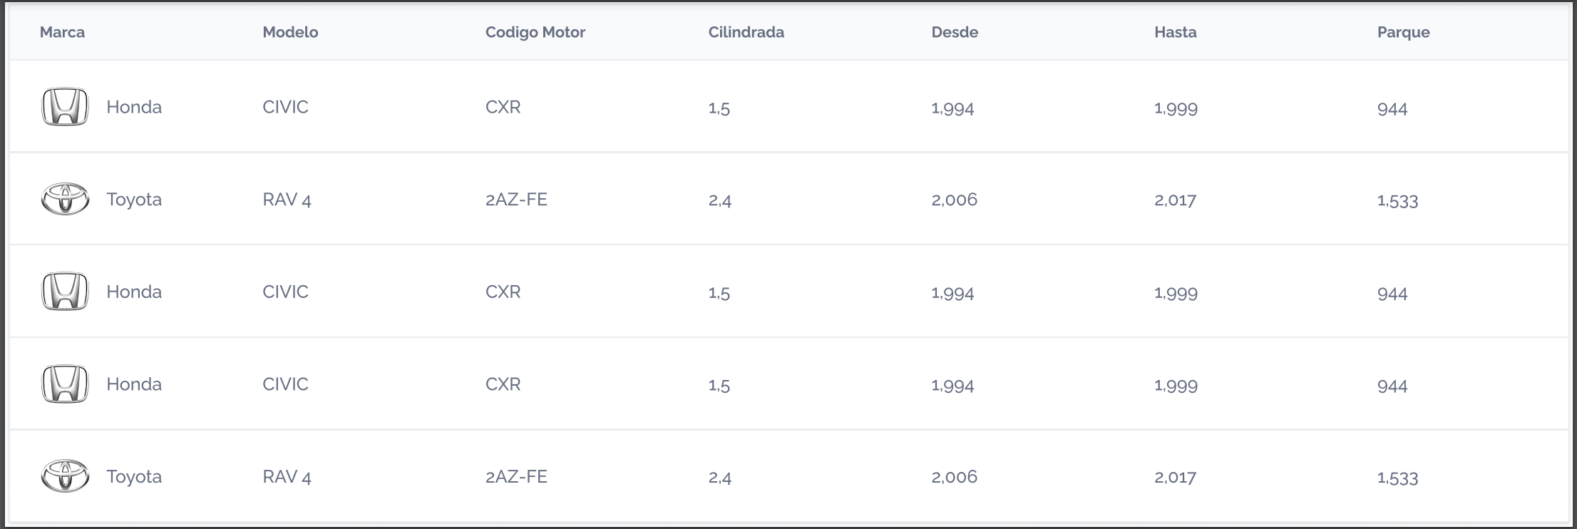Click the Honda logo in the fourth row
The width and height of the screenshot is (1577, 529).
coord(65,384)
